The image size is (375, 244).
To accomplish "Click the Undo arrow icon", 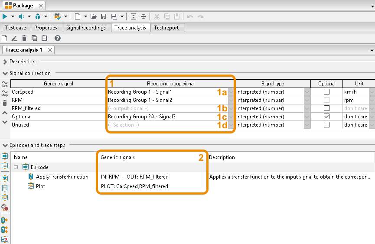I will click(190, 16).
